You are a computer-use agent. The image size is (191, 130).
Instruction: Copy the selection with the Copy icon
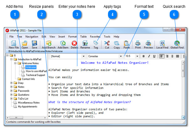point(117,44)
